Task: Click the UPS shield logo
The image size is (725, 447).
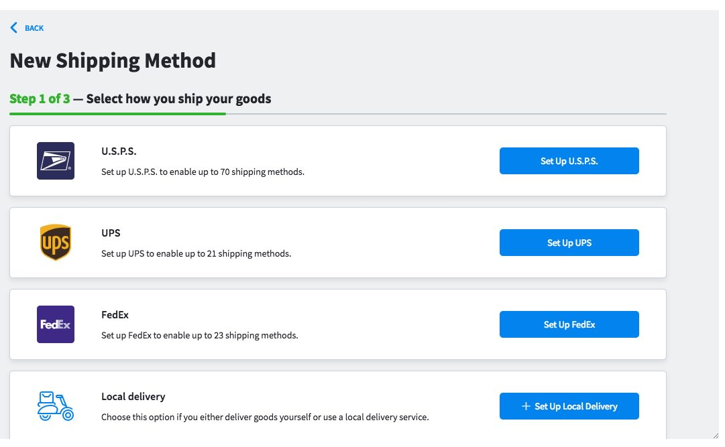Action: (x=56, y=243)
